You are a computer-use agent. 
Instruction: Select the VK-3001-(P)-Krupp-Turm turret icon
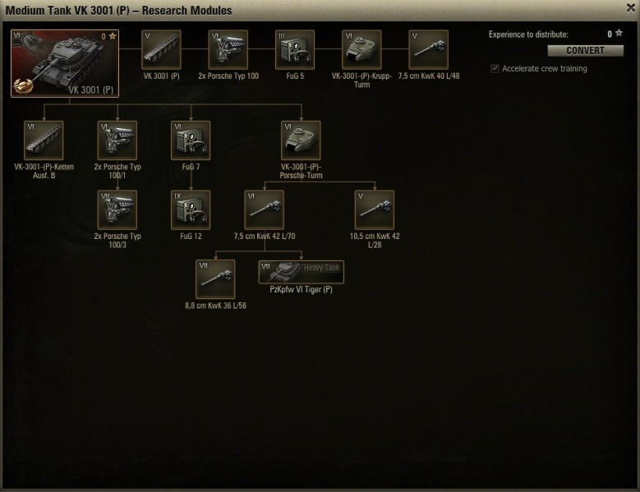pos(361,49)
